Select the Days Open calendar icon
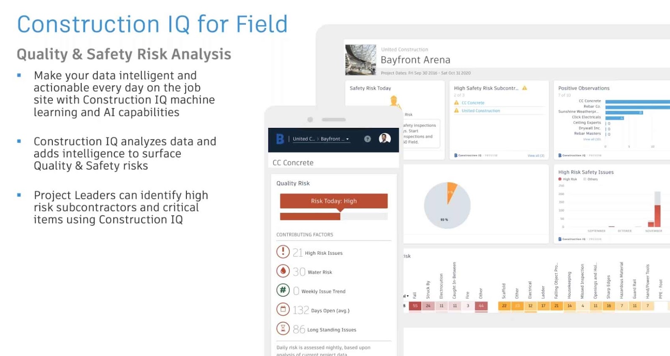Screen dimensions: 670x356 coord(283,309)
